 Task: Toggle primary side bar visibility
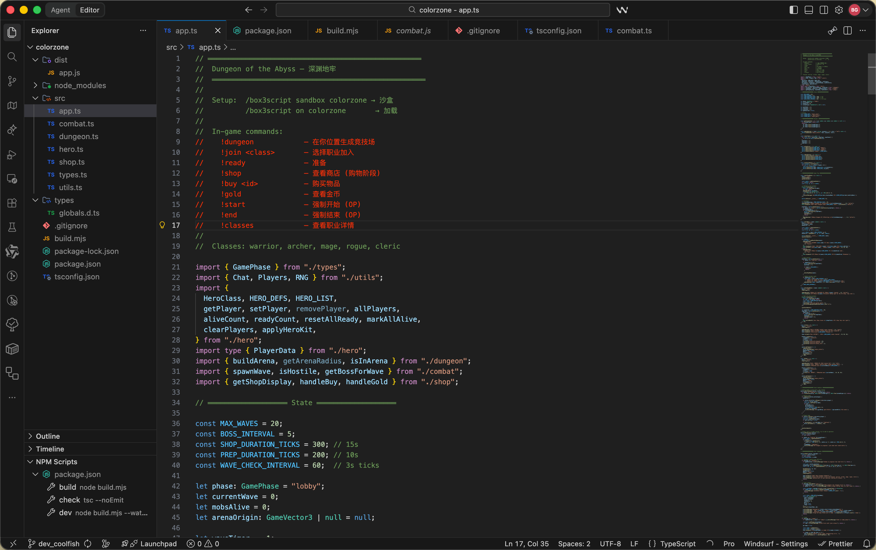click(794, 10)
